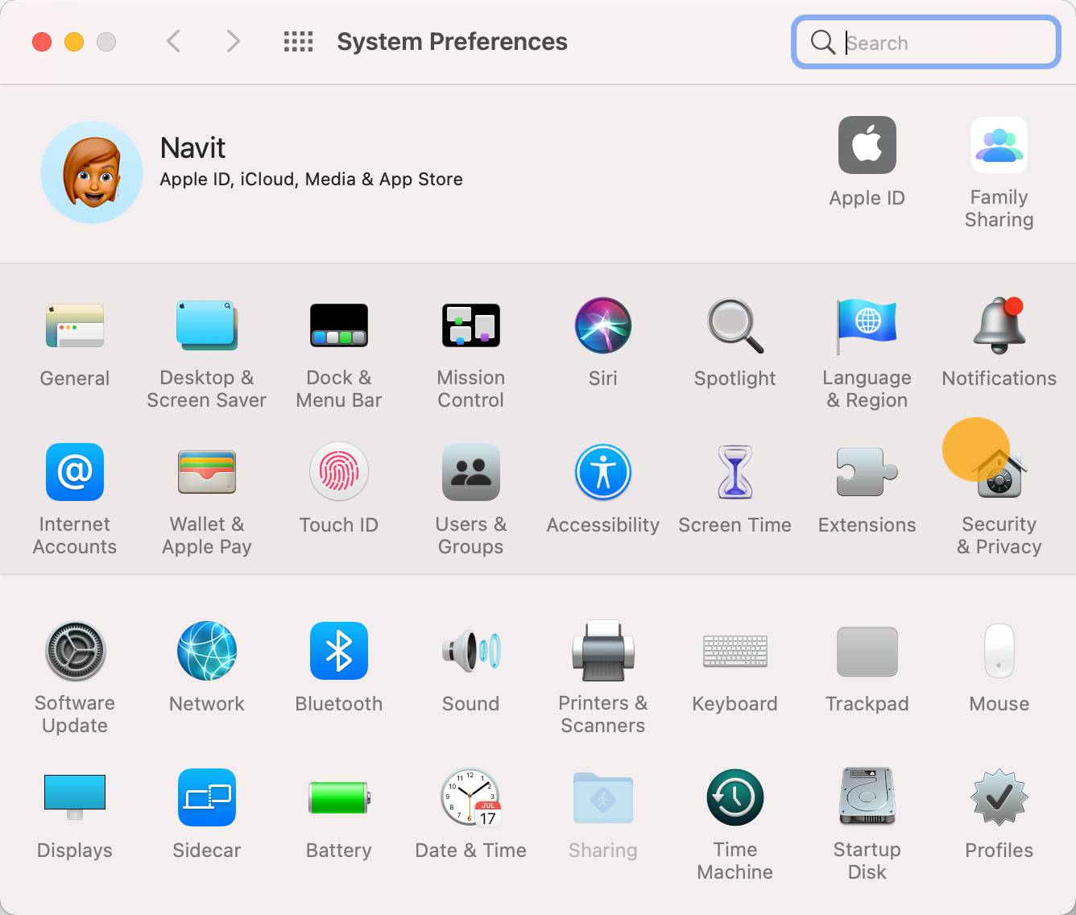The width and height of the screenshot is (1076, 915).
Task: Focus the Search field
Action: (926, 42)
